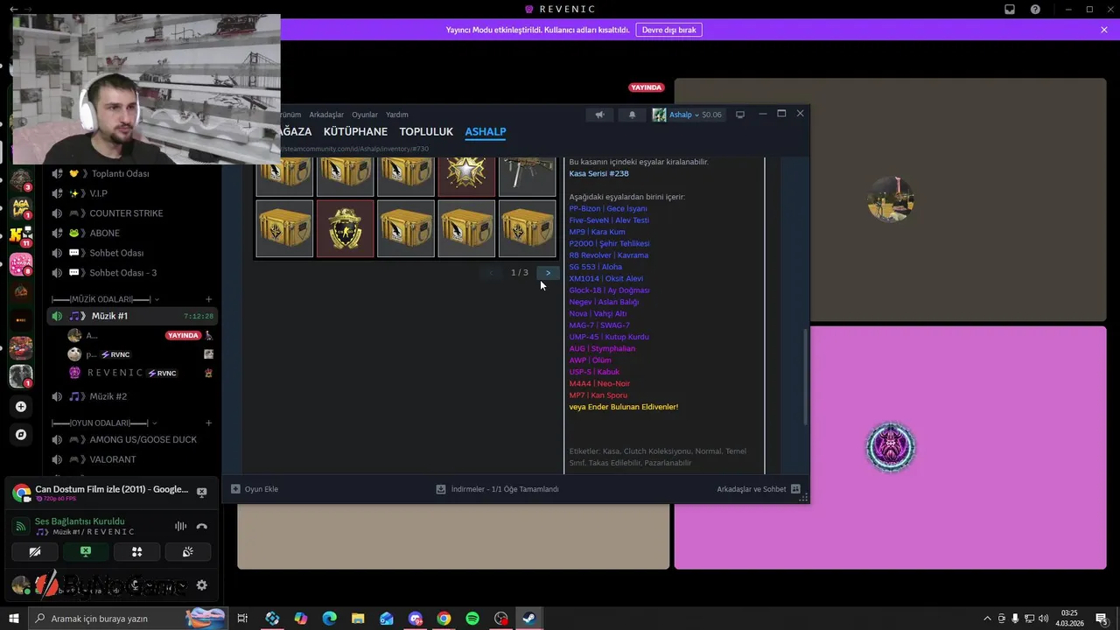
Task: Stop streaming Can Dostum Film screen share
Action: [202, 493]
